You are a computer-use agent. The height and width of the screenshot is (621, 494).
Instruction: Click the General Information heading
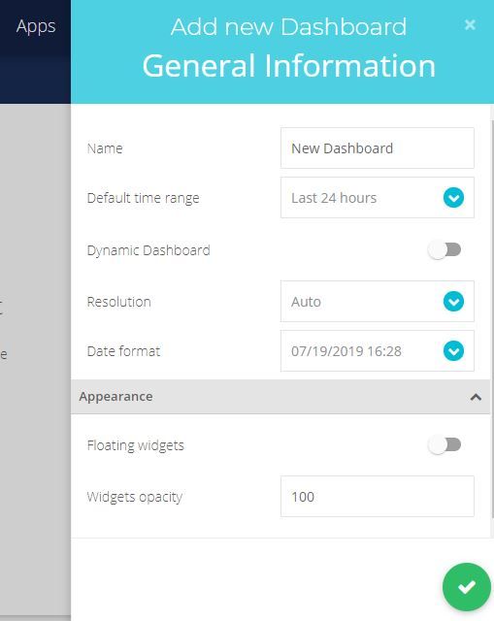289,66
